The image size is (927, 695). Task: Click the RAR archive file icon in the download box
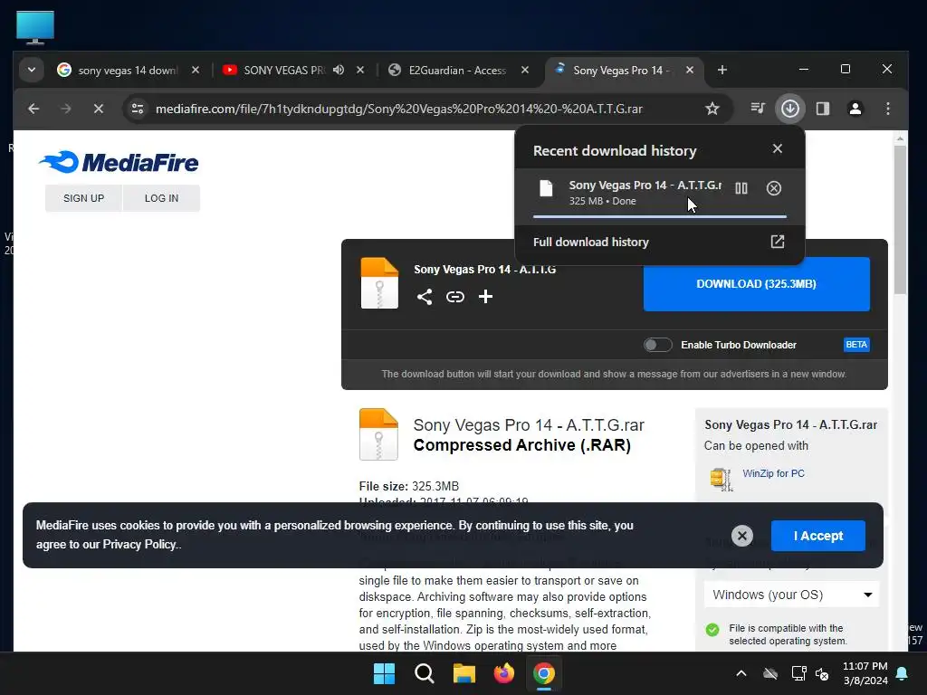[x=379, y=283]
